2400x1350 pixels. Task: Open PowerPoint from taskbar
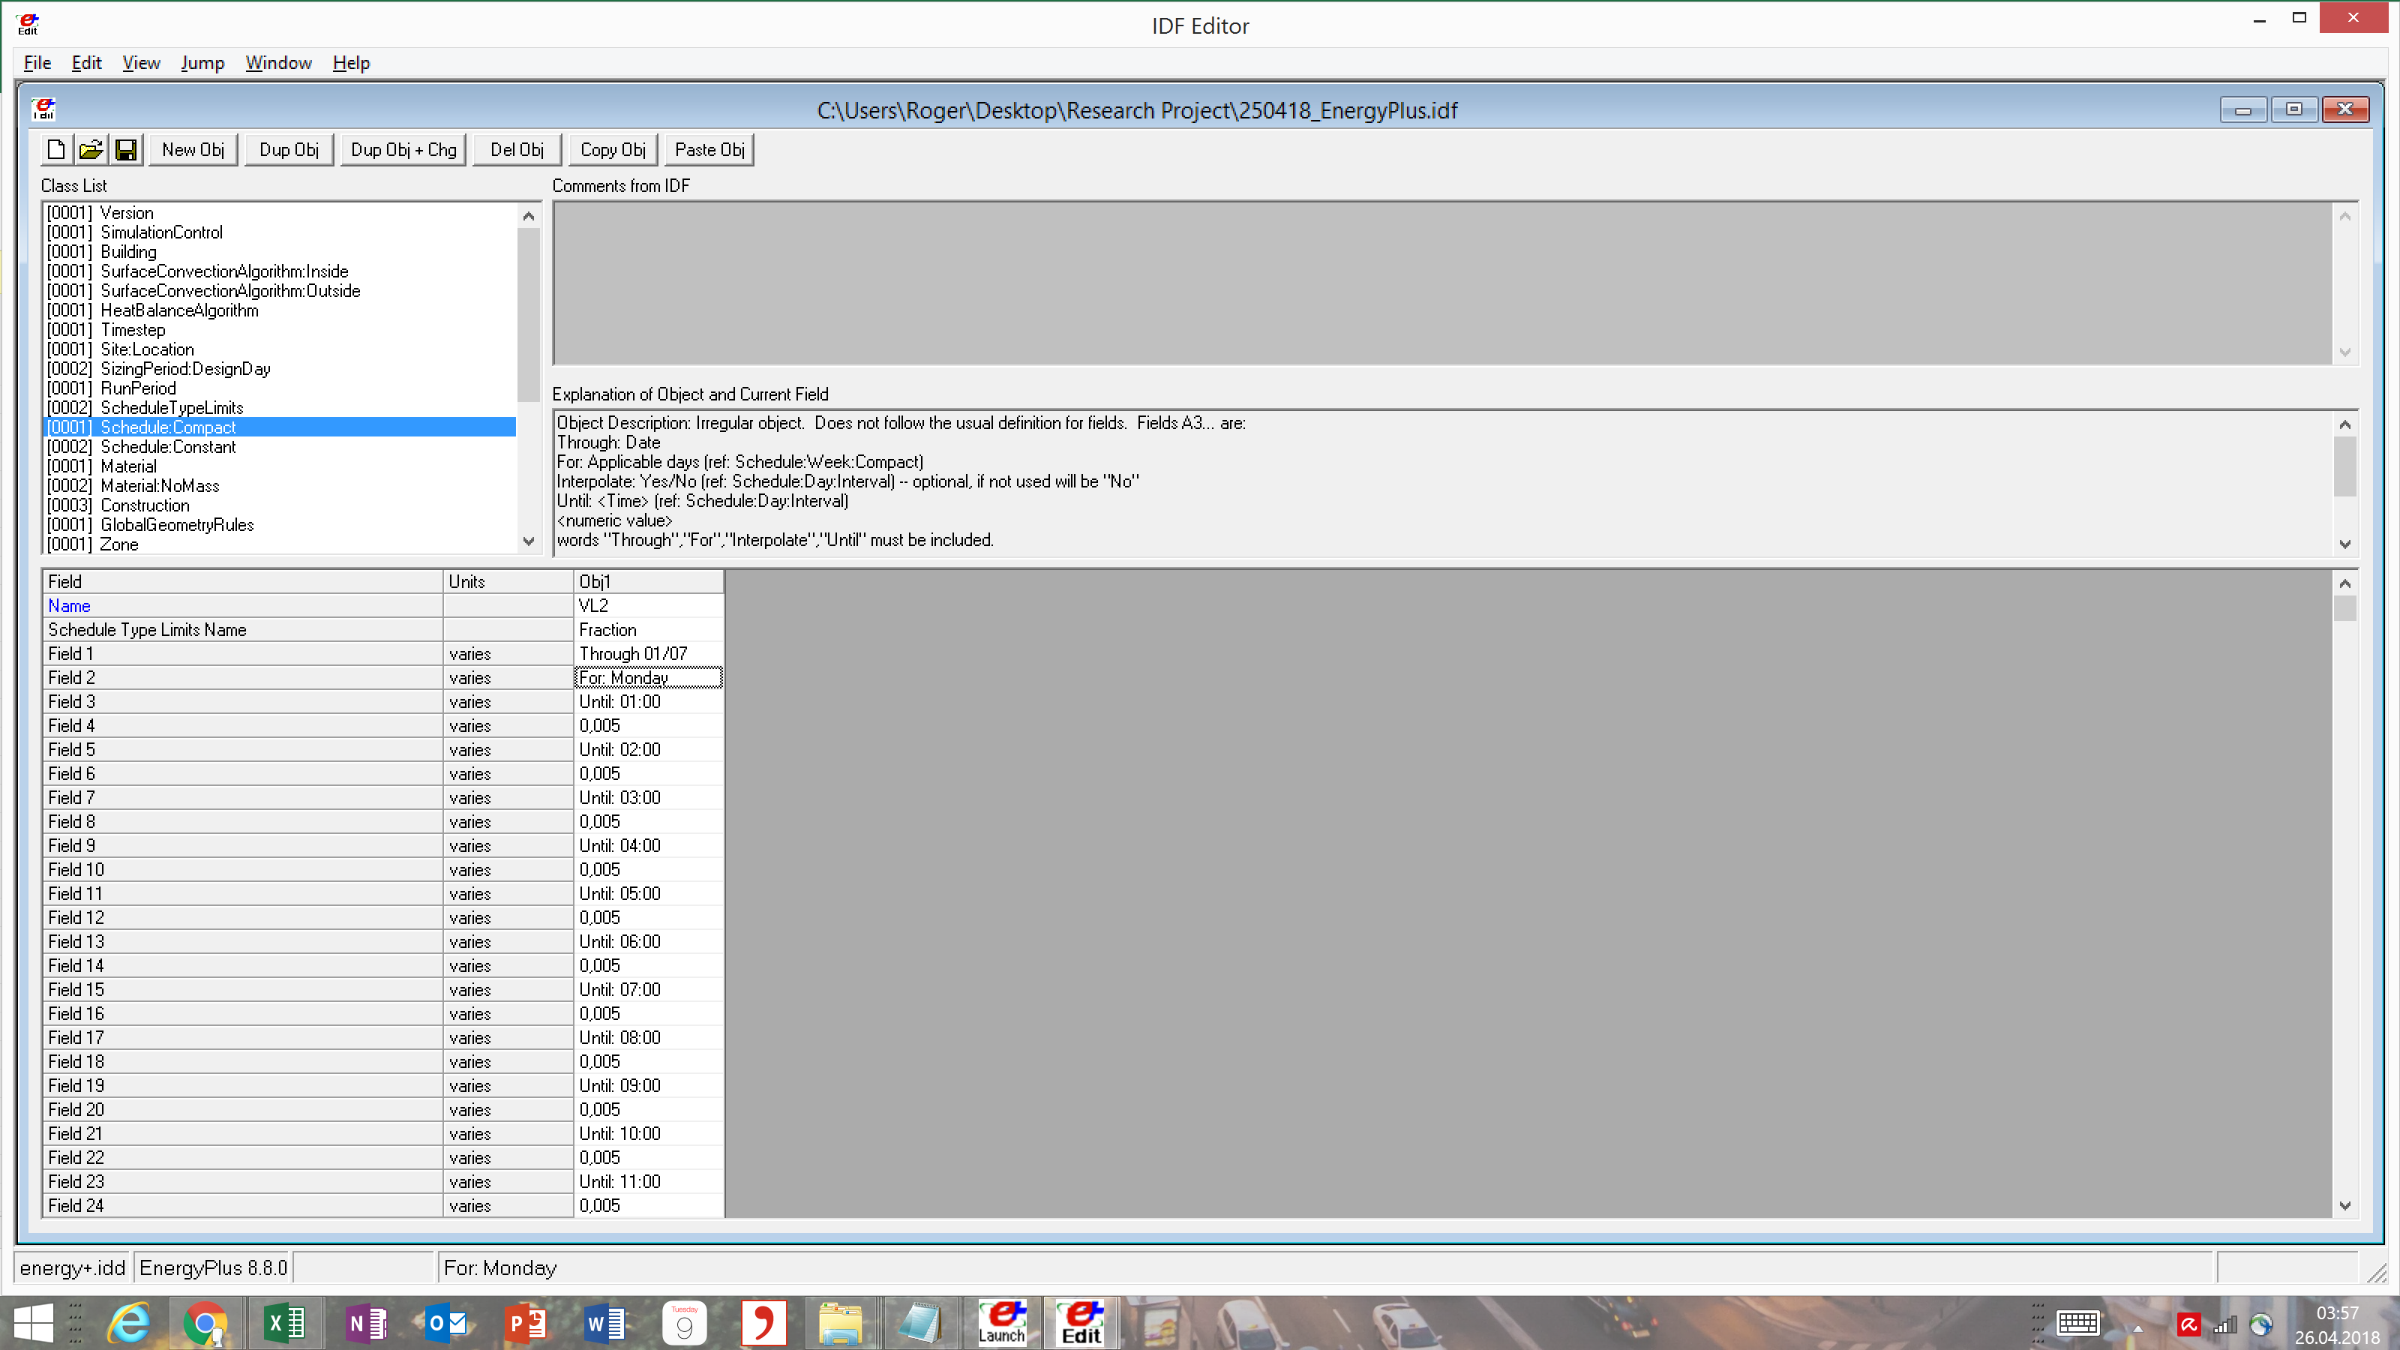pyautogui.click(x=526, y=1323)
